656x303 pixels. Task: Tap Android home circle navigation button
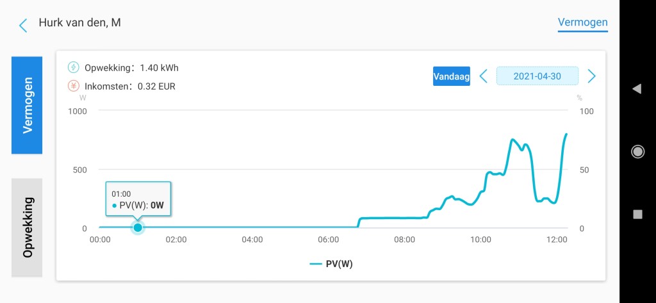coord(637,151)
